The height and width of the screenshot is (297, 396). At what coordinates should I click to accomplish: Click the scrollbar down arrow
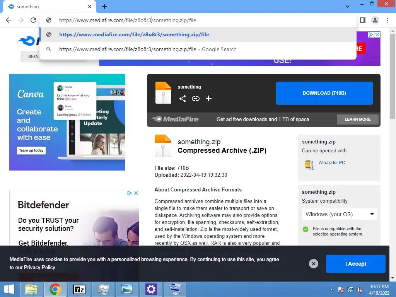(x=393, y=278)
